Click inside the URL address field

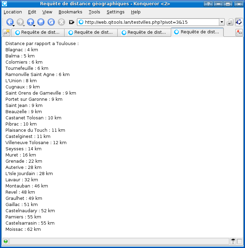click(x=151, y=22)
